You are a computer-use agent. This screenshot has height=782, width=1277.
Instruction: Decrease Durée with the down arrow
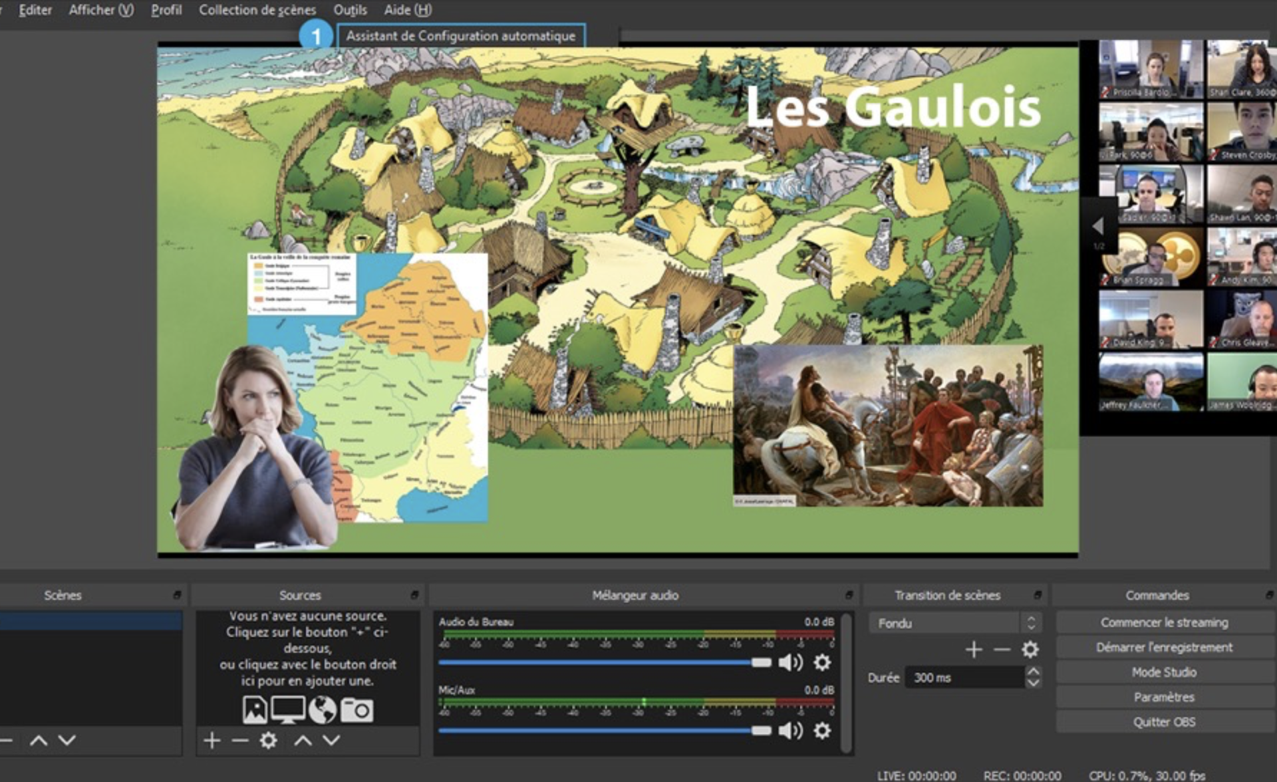tap(1033, 683)
